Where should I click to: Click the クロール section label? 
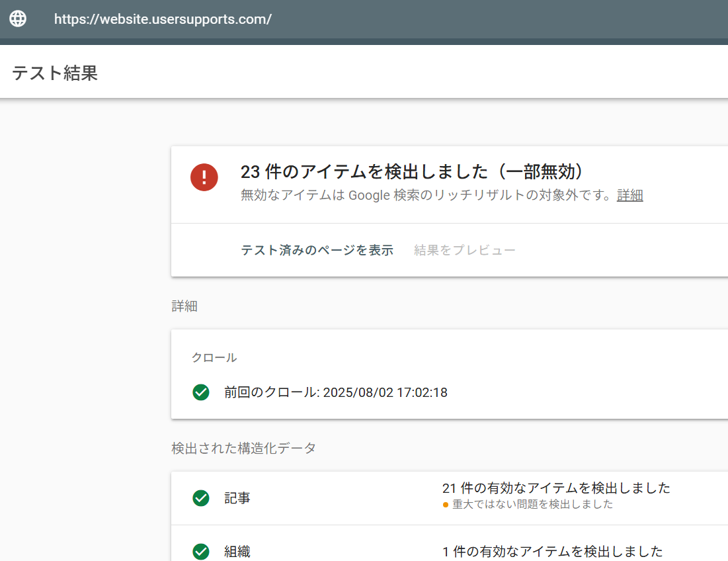(x=214, y=358)
